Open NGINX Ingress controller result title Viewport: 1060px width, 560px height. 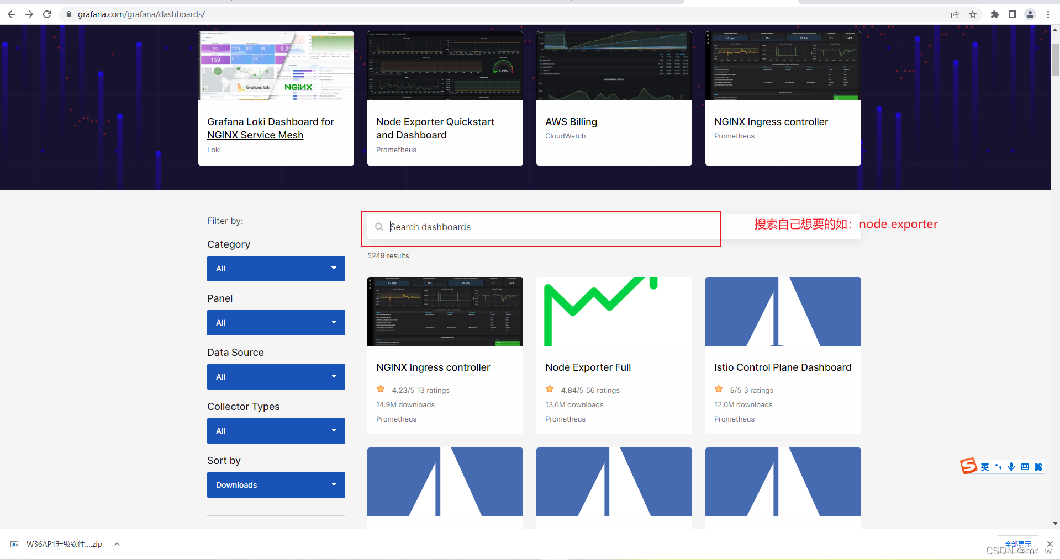click(x=433, y=367)
